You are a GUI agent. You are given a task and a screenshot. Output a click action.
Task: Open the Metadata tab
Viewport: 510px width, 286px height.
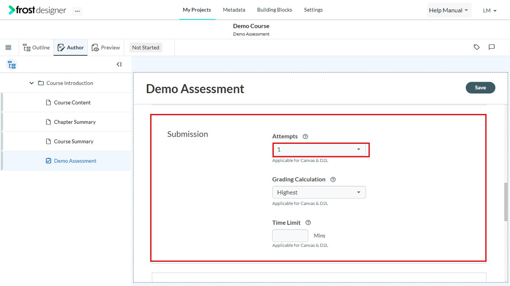[234, 10]
